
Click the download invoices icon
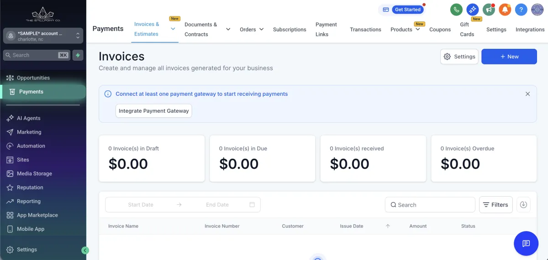pyautogui.click(x=523, y=205)
